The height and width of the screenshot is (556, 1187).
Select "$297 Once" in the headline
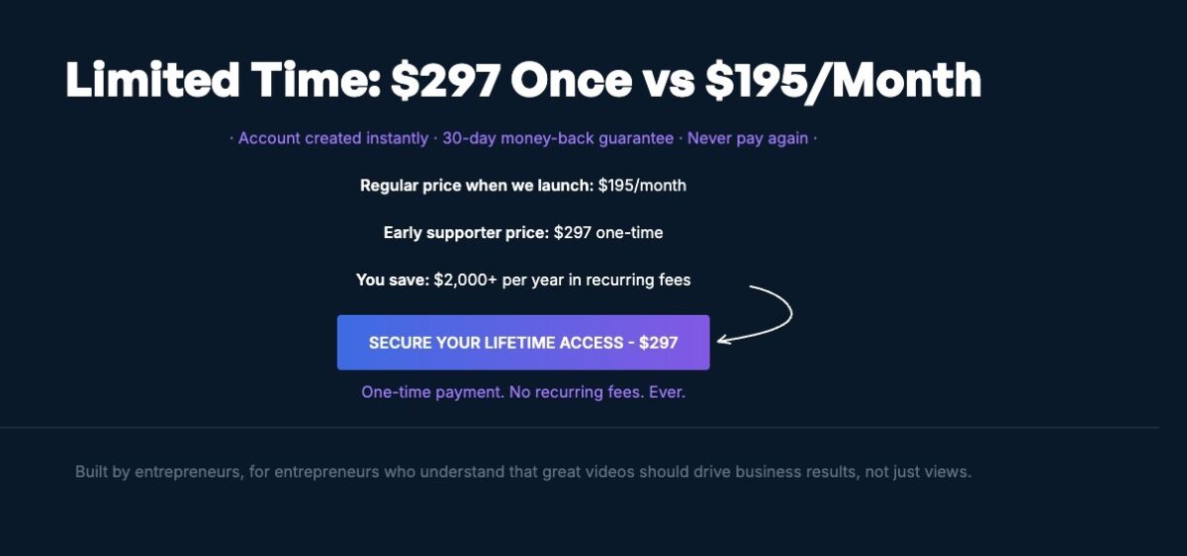coord(510,80)
